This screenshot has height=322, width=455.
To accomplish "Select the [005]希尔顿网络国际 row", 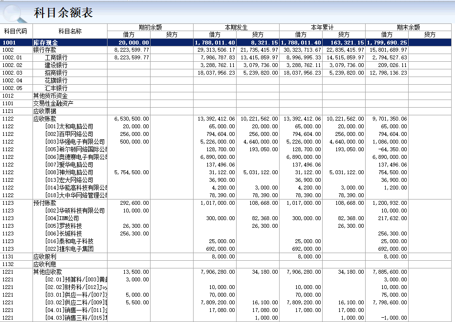I will coord(226,149).
